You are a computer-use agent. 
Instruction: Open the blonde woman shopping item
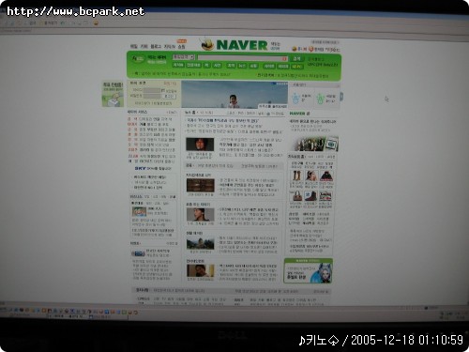point(311,176)
